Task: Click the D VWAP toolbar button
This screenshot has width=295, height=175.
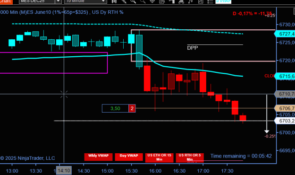Action: click(223, 1)
